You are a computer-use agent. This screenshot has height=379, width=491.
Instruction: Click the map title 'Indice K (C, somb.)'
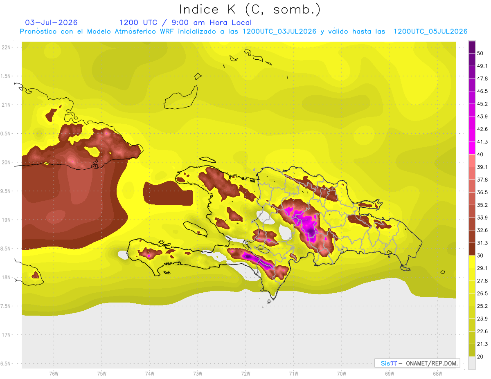coord(250,9)
